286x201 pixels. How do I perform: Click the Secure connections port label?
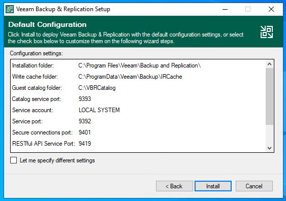coord(42,132)
